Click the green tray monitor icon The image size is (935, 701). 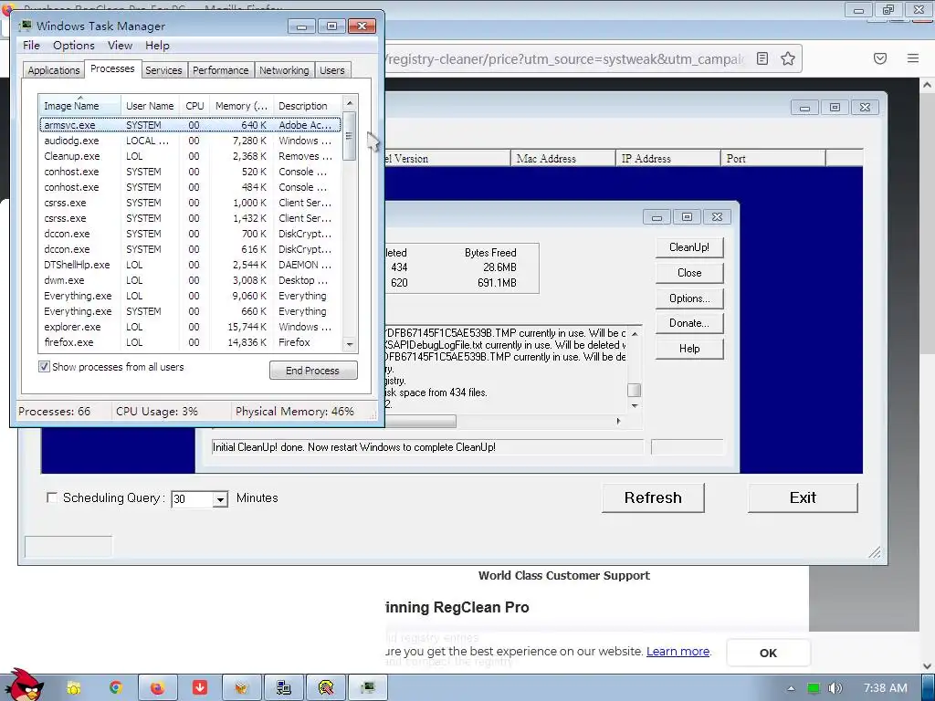coord(814,688)
